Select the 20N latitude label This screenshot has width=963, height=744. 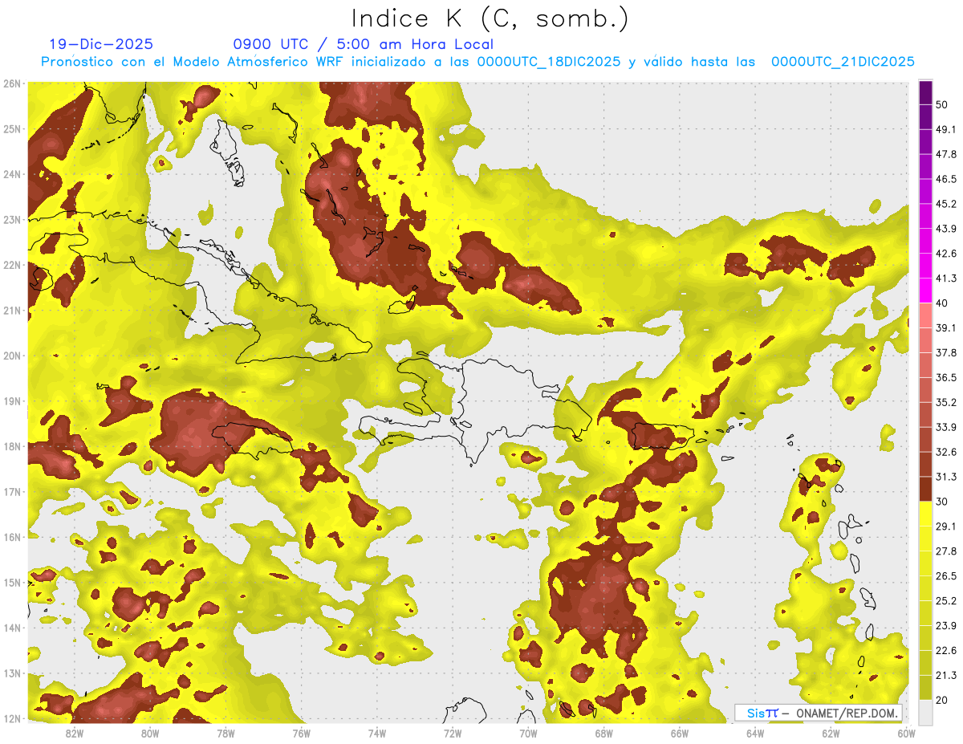tap(12, 356)
